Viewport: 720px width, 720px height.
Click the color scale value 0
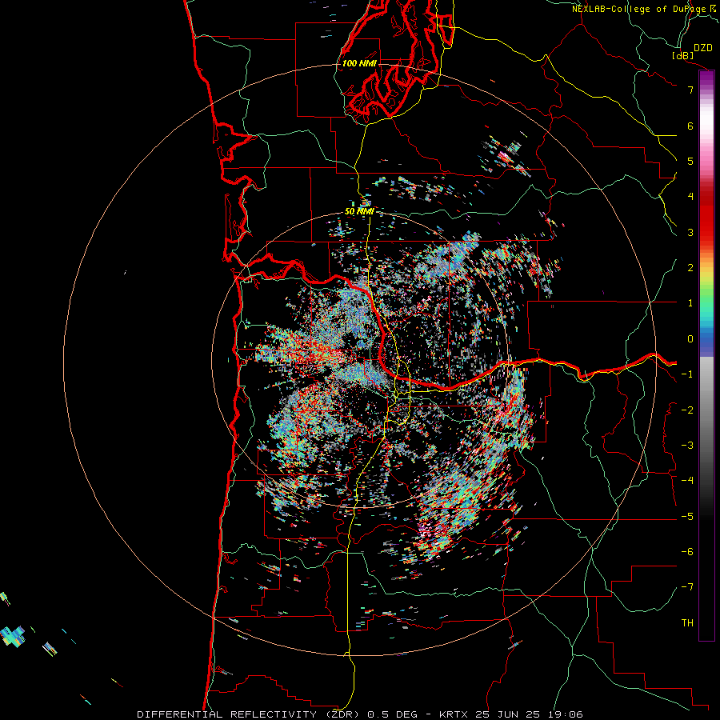(690, 339)
